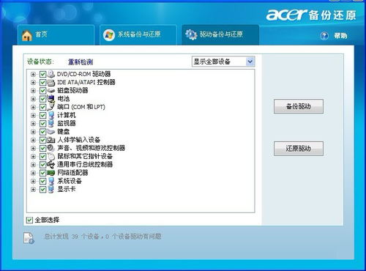Click the 重新检测 re-detect link

[x=81, y=62]
